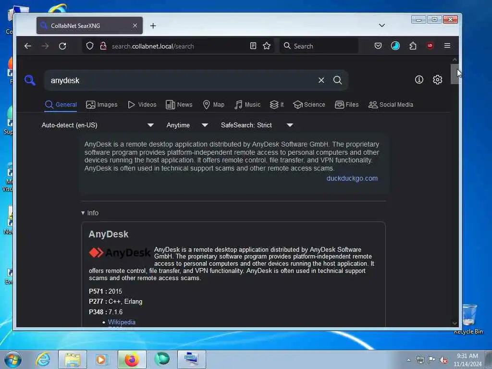Open the SafeSearch: Strict dropdown
Image resolution: width=492 pixels, height=369 pixels.
point(257,125)
